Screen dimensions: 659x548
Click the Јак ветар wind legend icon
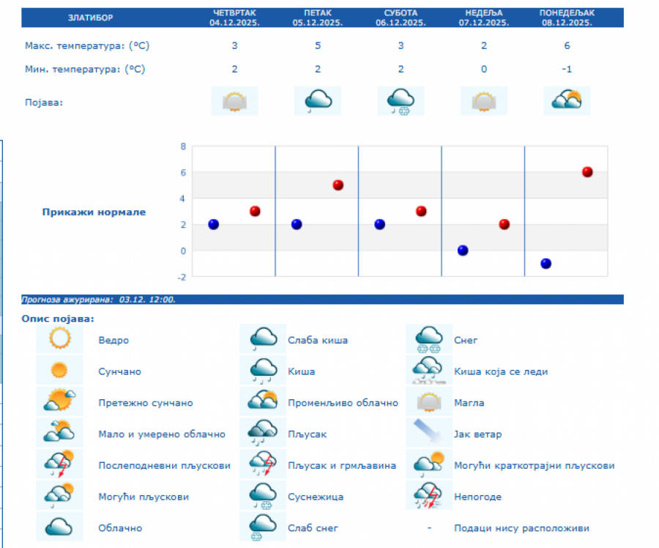click(429, 434)
